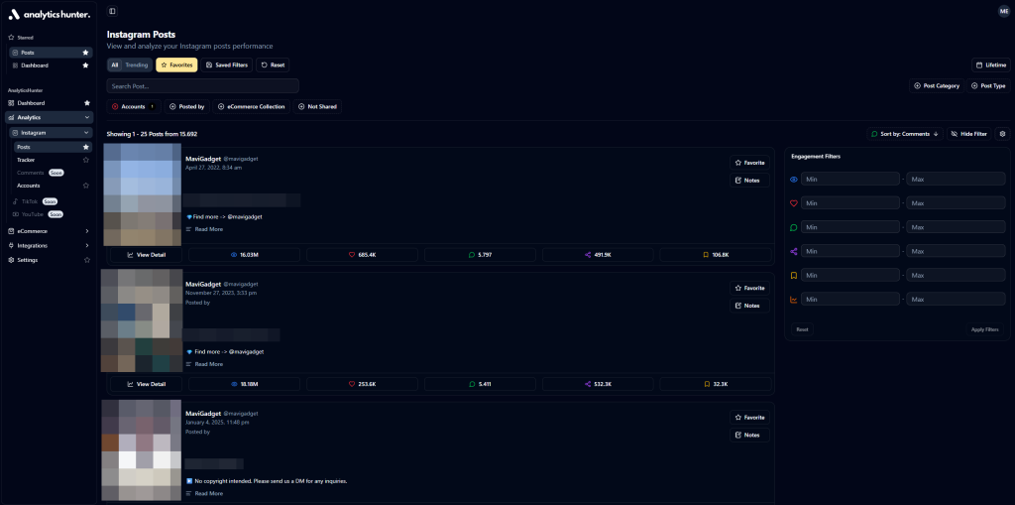
Task: Click the 5.797 comments stat
Action: [480, 255]
